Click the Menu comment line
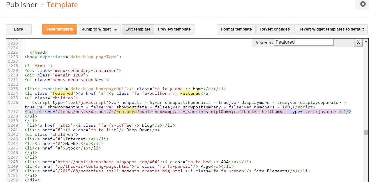The image size is (369, 182). click(x=39, y=66)
